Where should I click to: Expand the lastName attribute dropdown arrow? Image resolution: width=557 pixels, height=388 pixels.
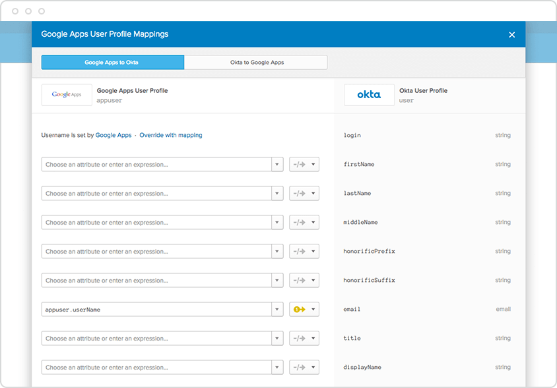pos(277,194)
